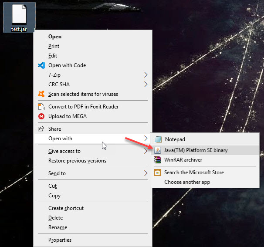Click the red MEGA upload icon
Viewport: 264px width, 247px height.
pos(41,116)
